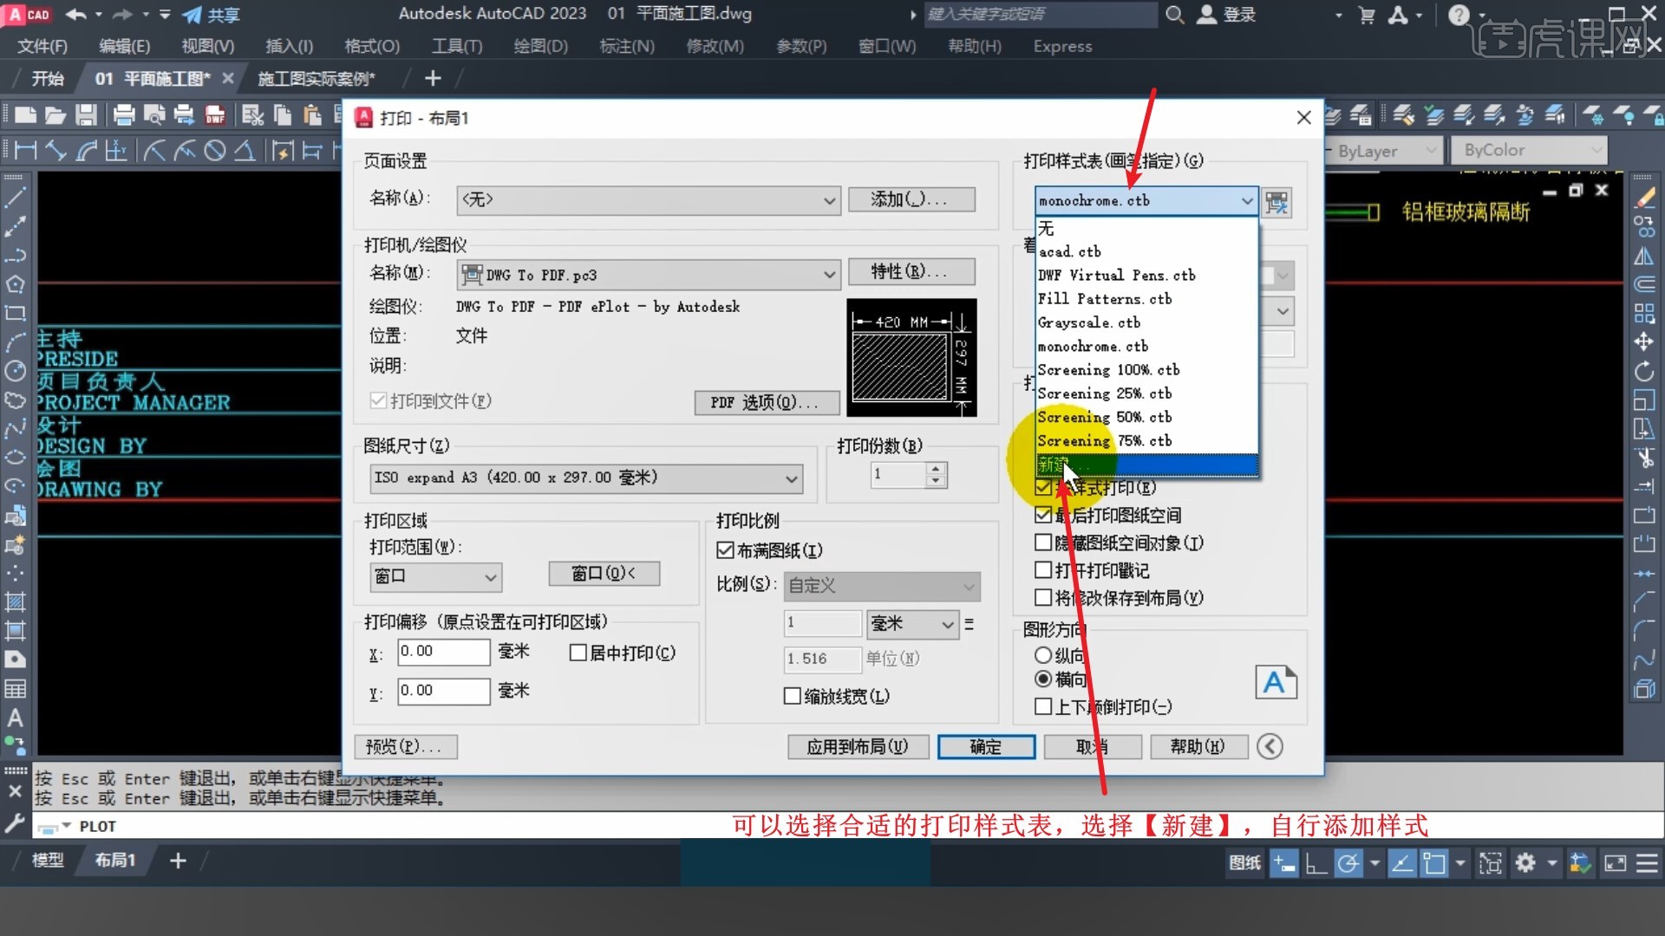
Task: Click the Open folder icon in toolbar
Action: click(55, 114)
